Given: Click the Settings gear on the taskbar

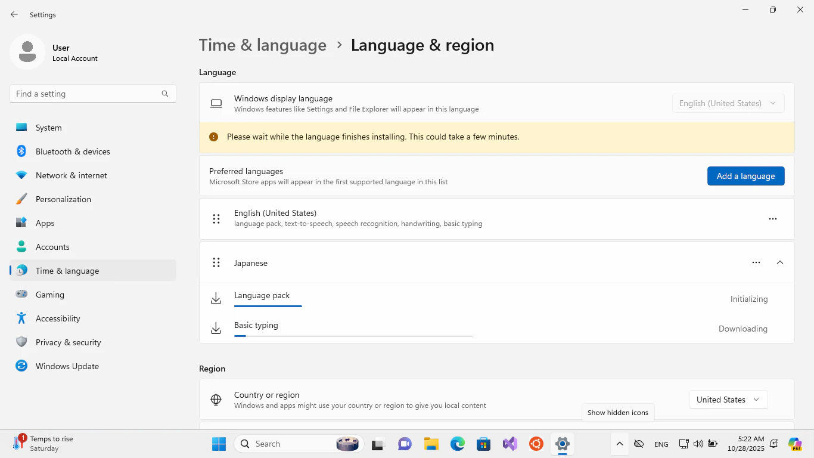Looking at the screenshot, I should (x=562, y=444).
